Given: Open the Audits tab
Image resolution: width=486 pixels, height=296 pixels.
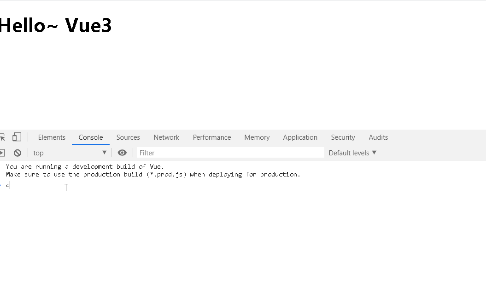Looking at the screenshot, I should [x=378, y=137].
